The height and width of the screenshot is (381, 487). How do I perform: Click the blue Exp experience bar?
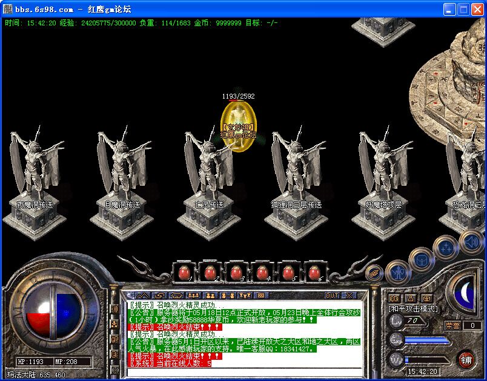(428, 341)
